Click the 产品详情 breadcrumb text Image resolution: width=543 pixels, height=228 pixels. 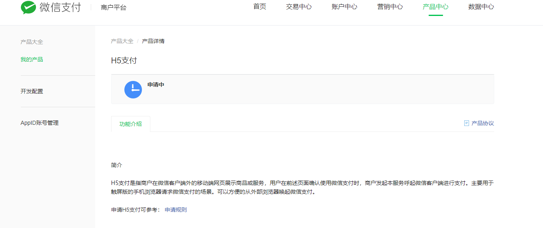[x=153, y=41]
